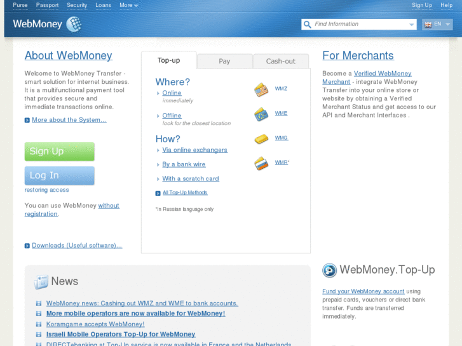
Task: Click the News newspaper icon
Action: pyautogui.click(x=41, y=282)
